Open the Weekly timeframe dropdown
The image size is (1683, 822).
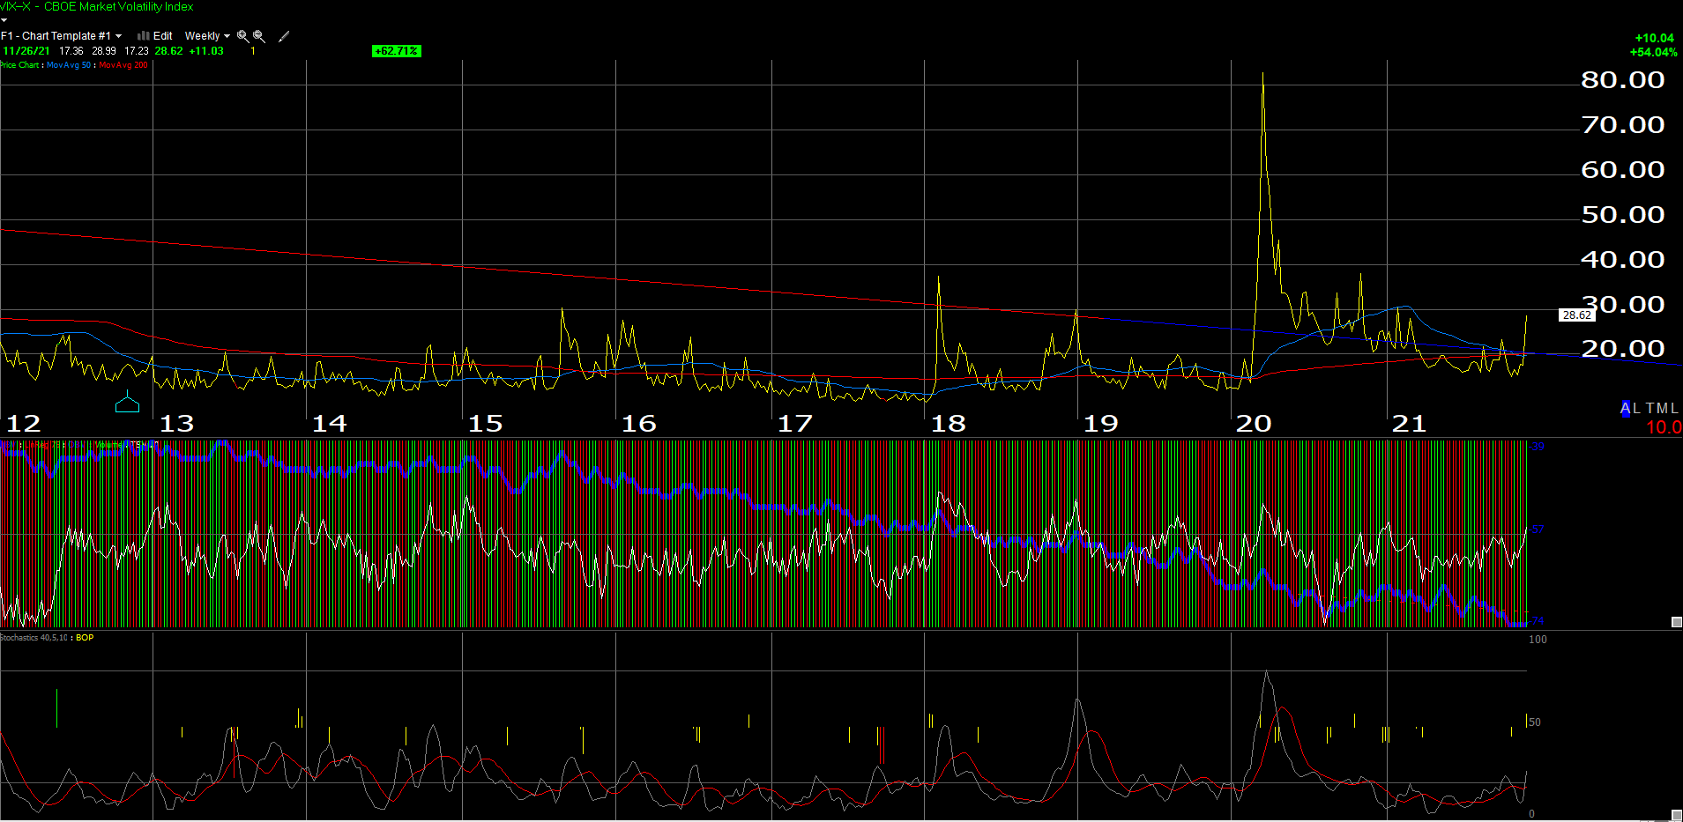point(207,36)
